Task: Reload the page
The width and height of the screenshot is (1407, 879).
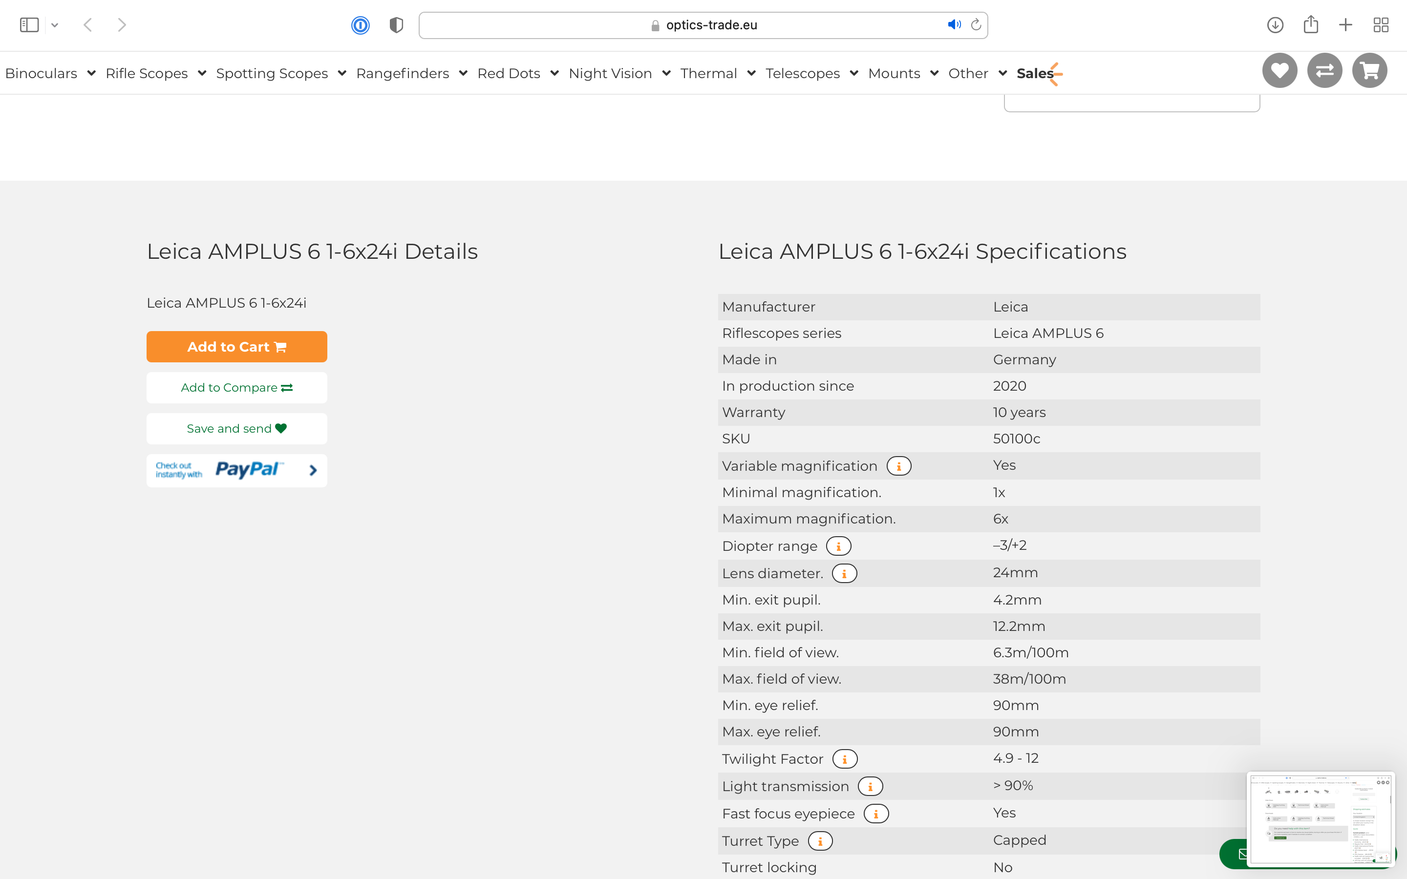Action: pos(976,24)
